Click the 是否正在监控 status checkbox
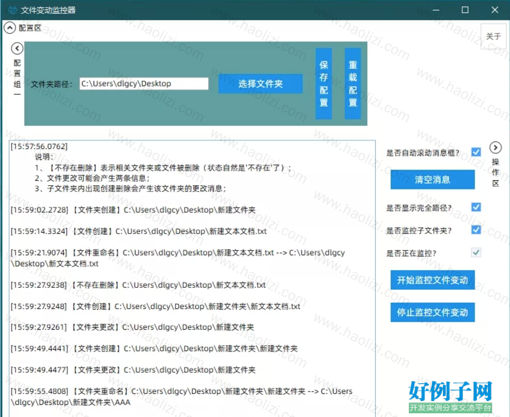 pyautogui.click(x=476, y=253)
